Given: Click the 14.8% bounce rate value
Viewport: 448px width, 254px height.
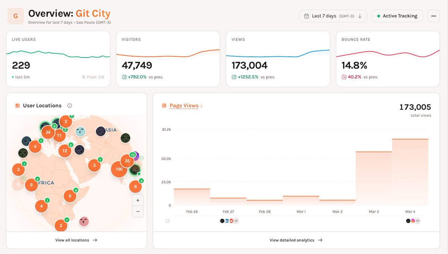Looking at the screenshot, I should (x=354, y=65).
